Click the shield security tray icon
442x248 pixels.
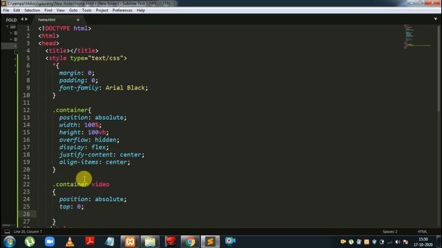[x=374, y=242]
